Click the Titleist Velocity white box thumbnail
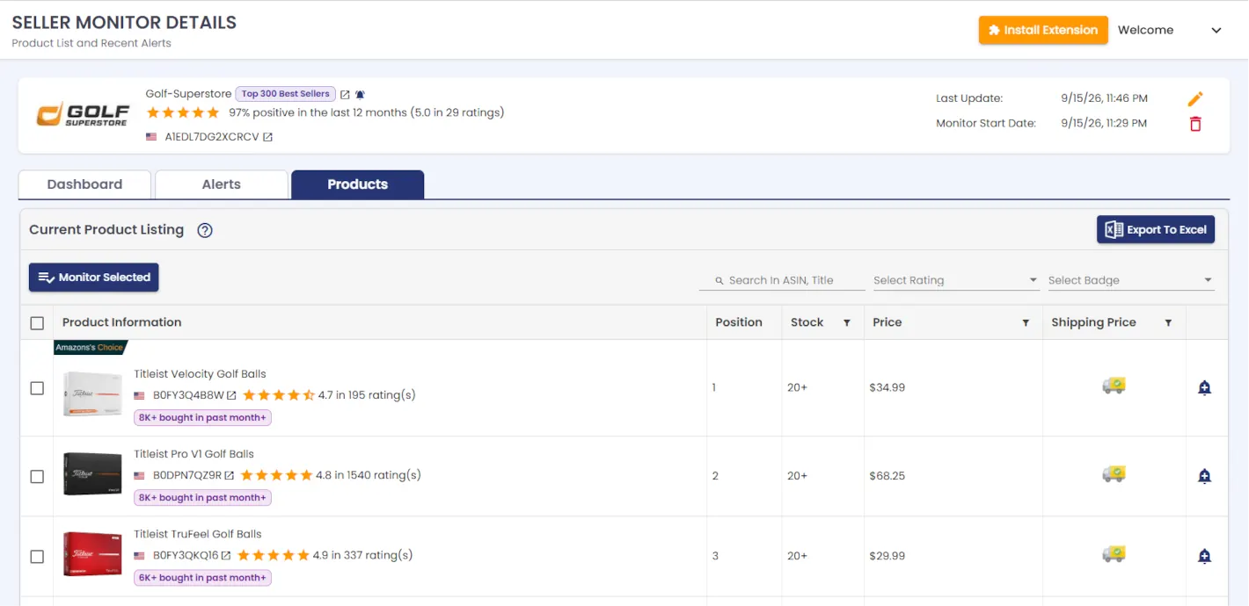 [92, 393]
